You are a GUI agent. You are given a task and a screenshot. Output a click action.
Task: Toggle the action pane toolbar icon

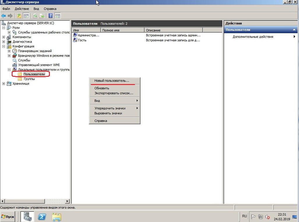[57, 16]
